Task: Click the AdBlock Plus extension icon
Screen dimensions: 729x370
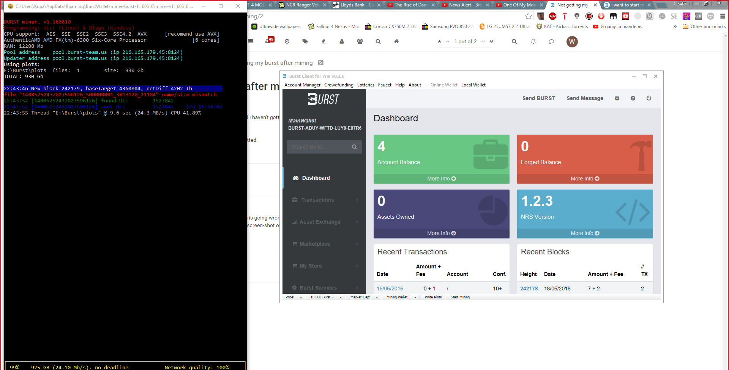Action: click(x=552, y=16)
